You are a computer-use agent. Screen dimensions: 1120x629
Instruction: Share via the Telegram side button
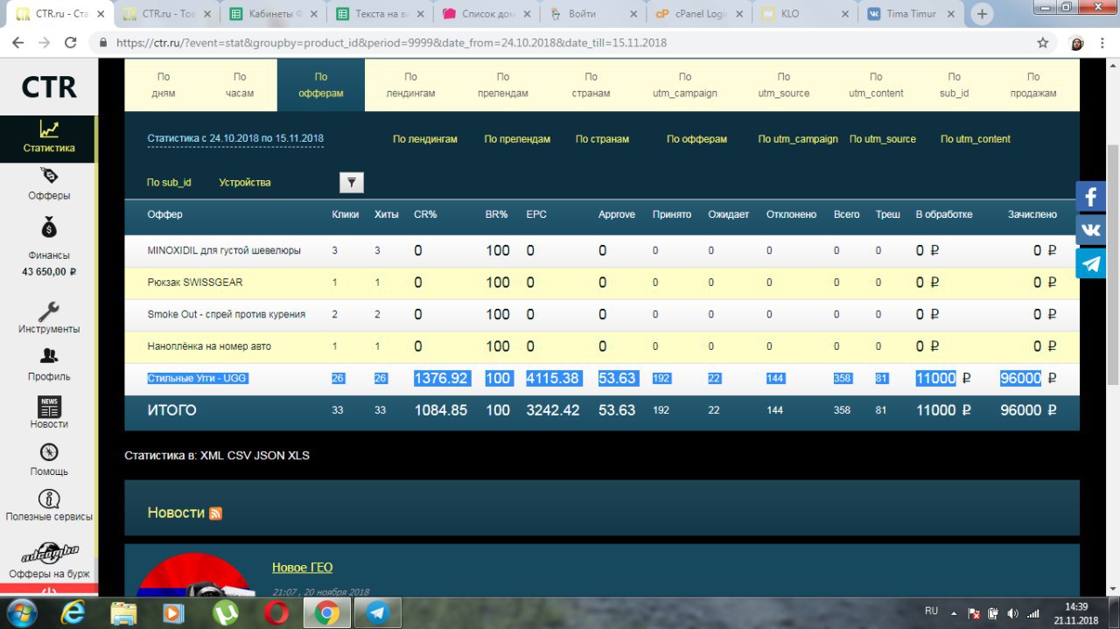1091,263
